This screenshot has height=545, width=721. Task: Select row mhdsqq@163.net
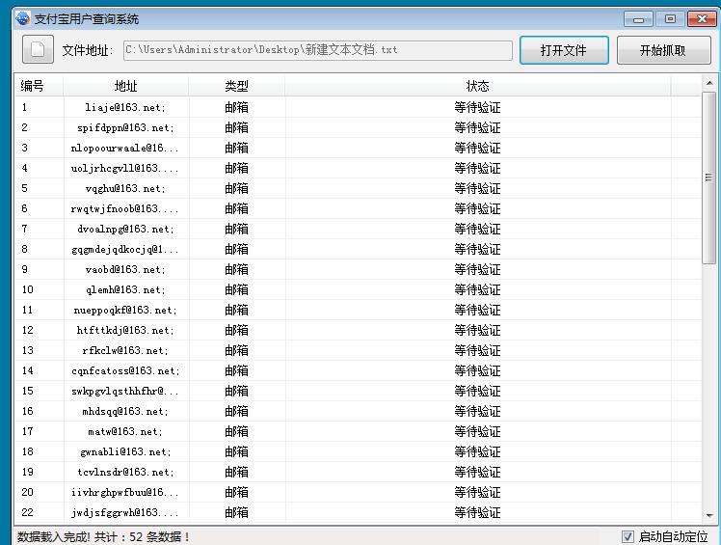pyautogui.click(x=359, y=411)
